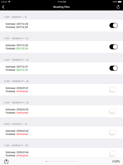Select the 6 DAY - EXODUS 1~10 header
Viewport: 123px width, 165px height.
click(x=15, y=124)
